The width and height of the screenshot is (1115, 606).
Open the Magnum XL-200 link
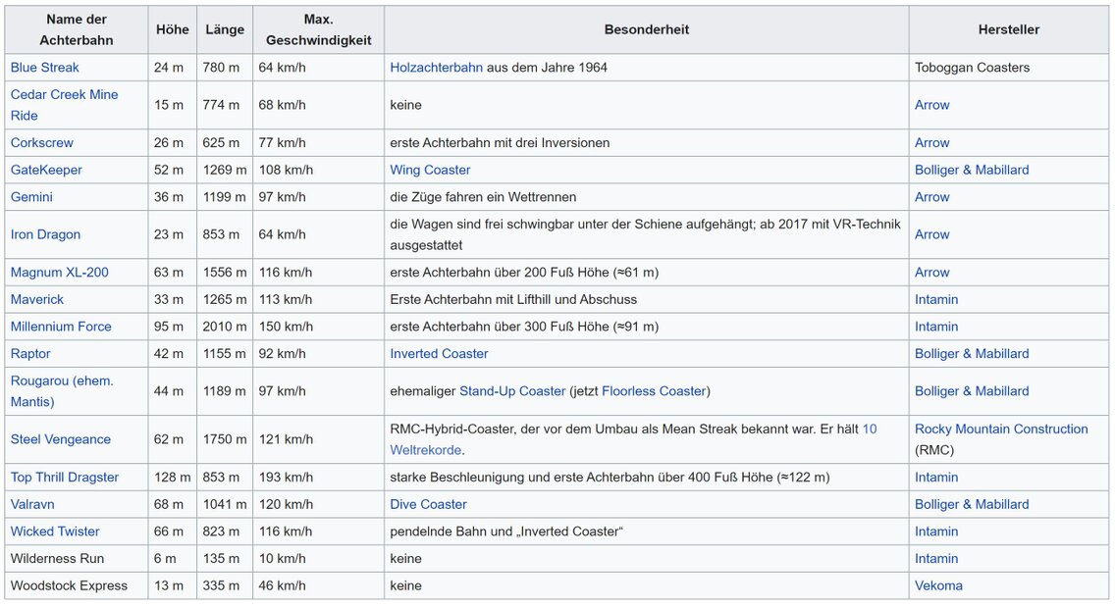point(60,272)
